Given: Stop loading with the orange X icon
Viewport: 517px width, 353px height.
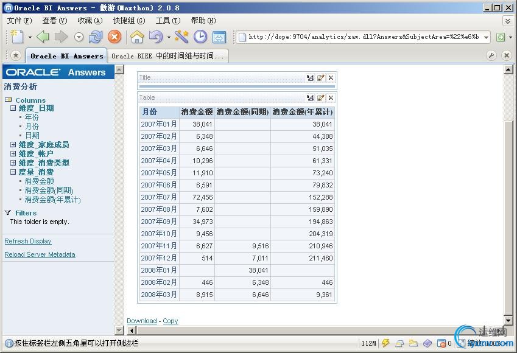Looking at the screenshot, I should [114, 37].
